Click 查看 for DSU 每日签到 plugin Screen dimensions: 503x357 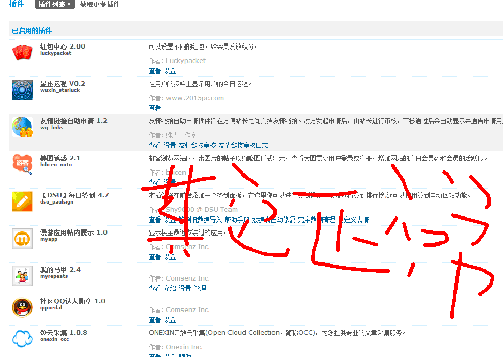pyautogui.click(x=155, y=220)
